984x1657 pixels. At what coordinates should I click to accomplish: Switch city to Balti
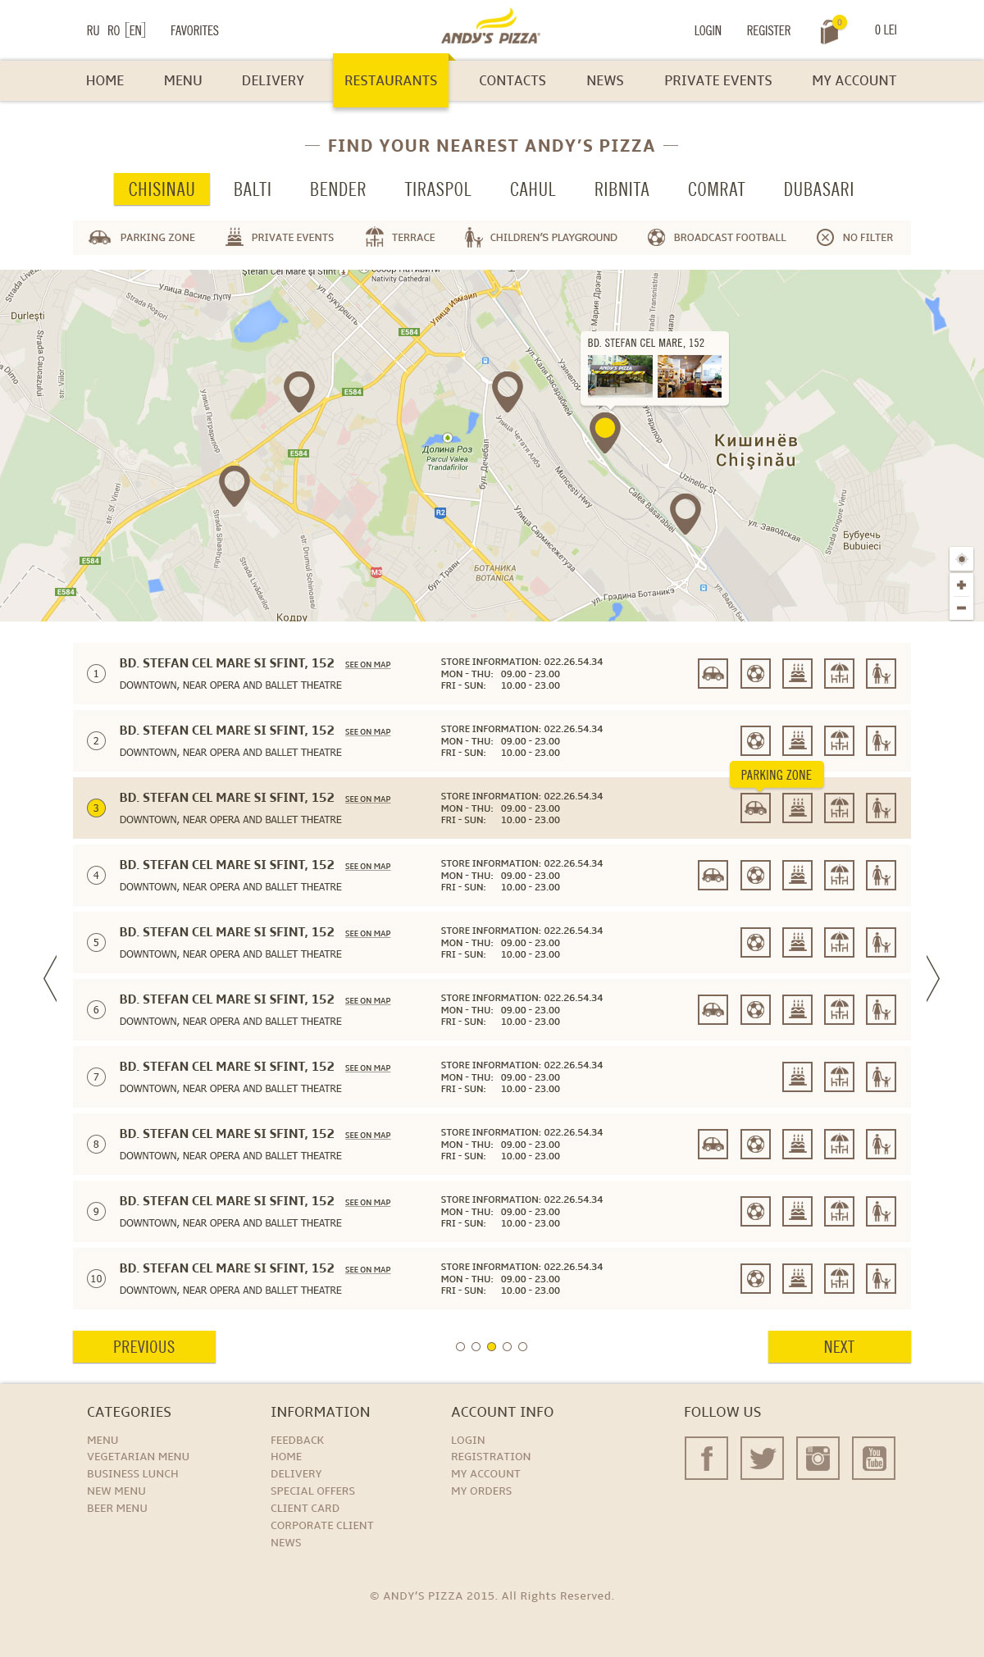253,189
